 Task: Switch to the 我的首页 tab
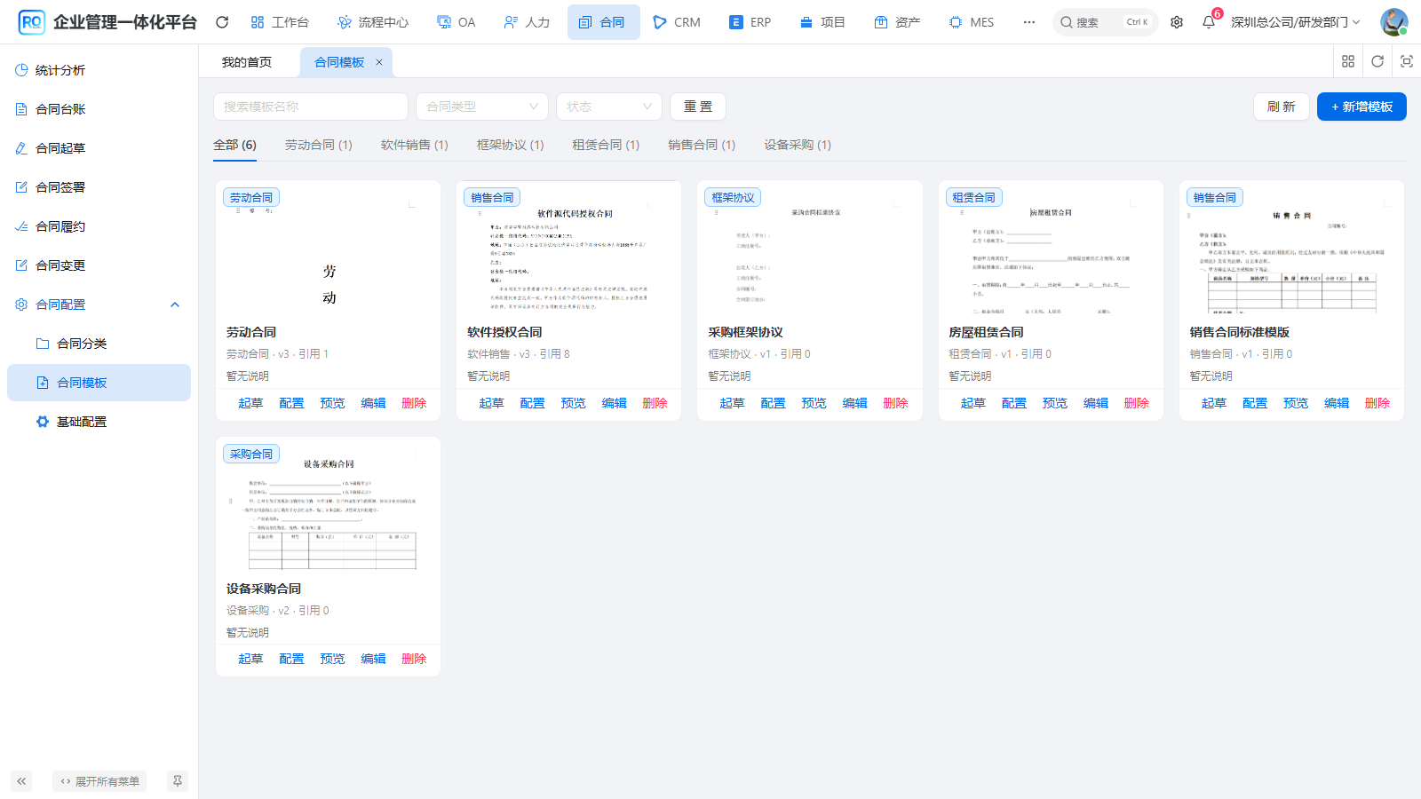pyautogui.click(x=247, y=62)
